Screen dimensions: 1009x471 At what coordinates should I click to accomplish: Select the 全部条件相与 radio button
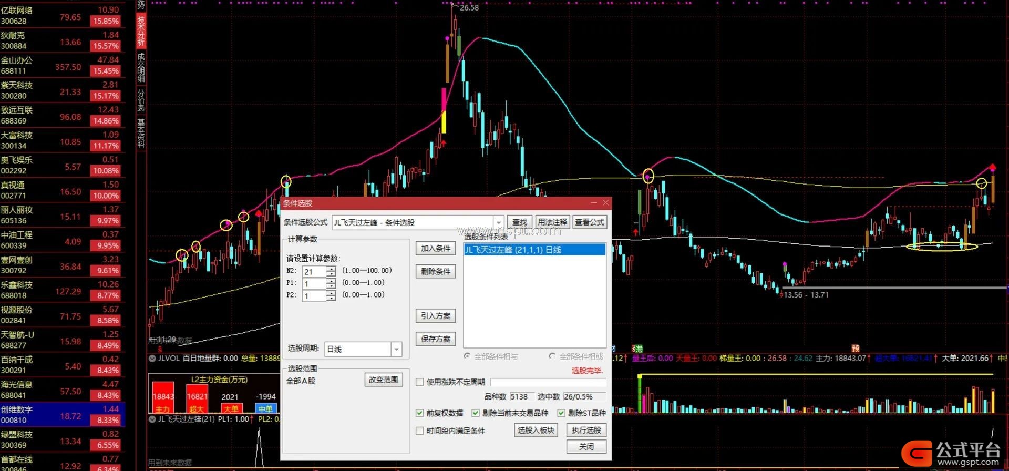point(467,356)
